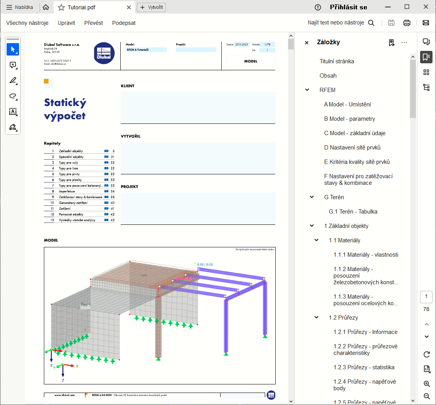Screen dimensions: 436x405
Task: Toggle the comments panel button
Action: [x=426, y=42]
